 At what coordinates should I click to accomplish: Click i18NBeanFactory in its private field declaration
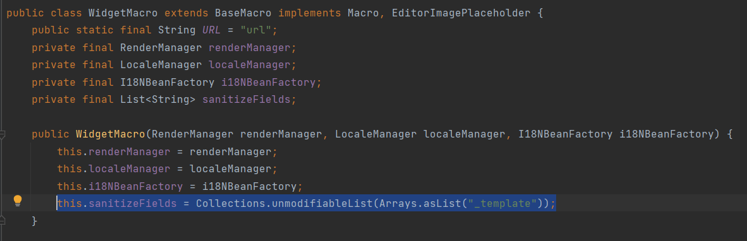(x=269, y=82)
